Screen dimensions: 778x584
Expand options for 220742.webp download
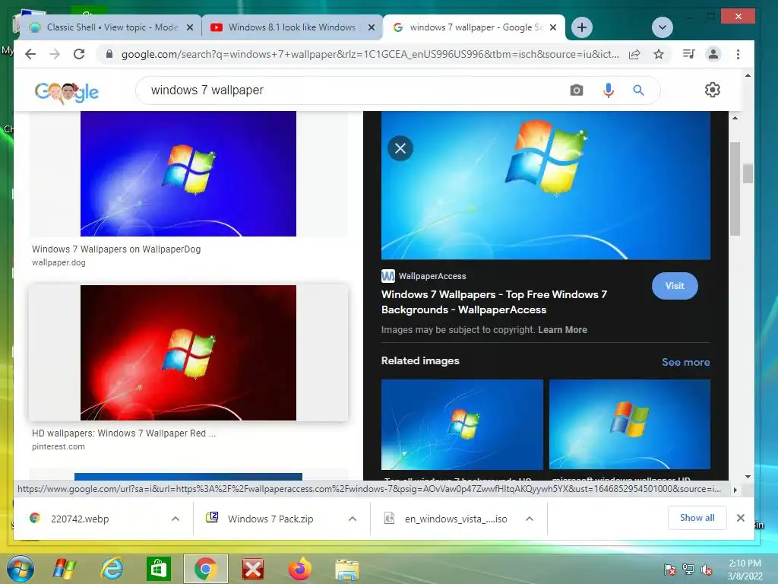coord(176,519)
